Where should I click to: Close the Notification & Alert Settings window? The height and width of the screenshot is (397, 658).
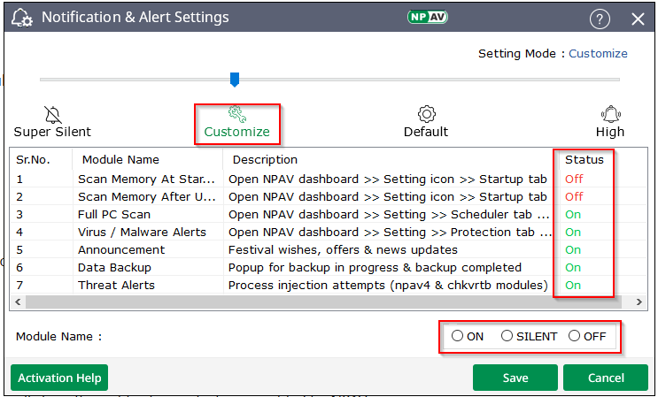(637, 19)
